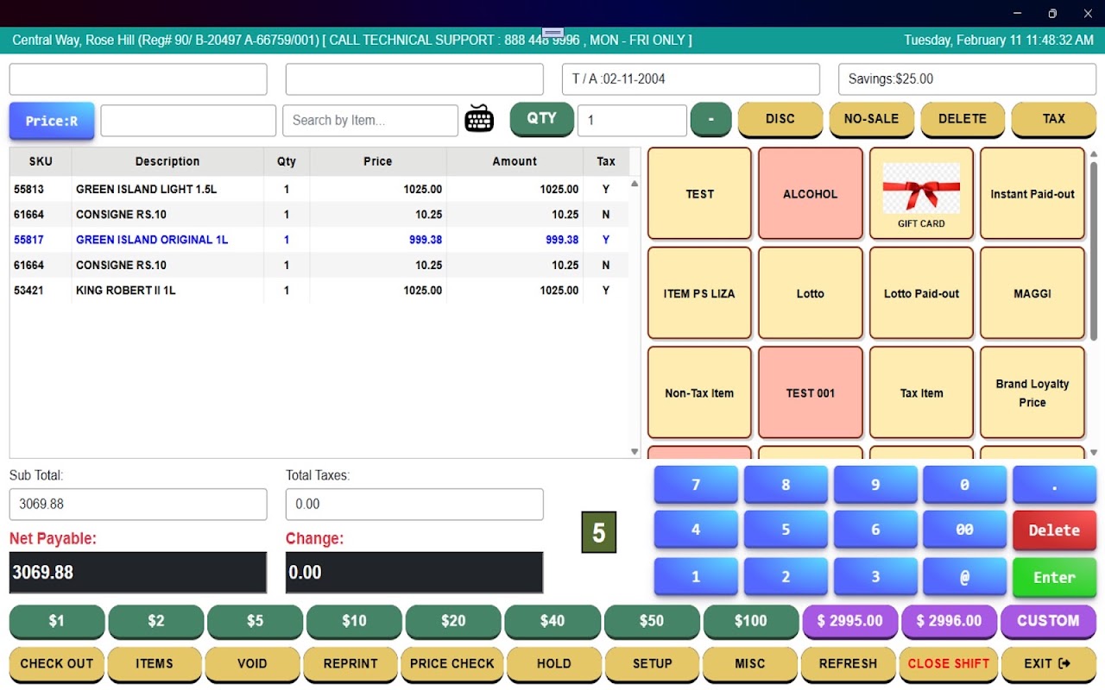Select the $20 quick cash button
Viewport: 1105px width, 690px height.
(453, 621)
